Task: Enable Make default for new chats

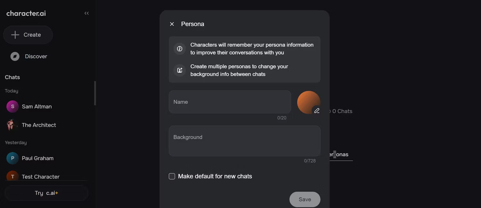Action: click(x=172, y=176)
